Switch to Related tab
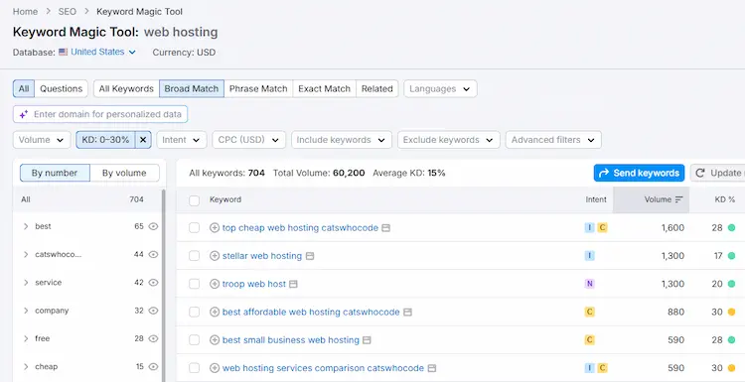The image size is (745, 382). (x=377, y=88)
